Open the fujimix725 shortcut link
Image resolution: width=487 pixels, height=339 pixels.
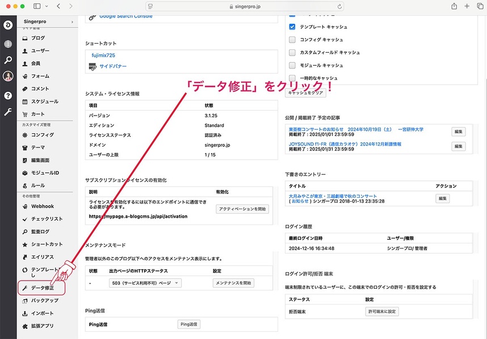tap(103, 55)
